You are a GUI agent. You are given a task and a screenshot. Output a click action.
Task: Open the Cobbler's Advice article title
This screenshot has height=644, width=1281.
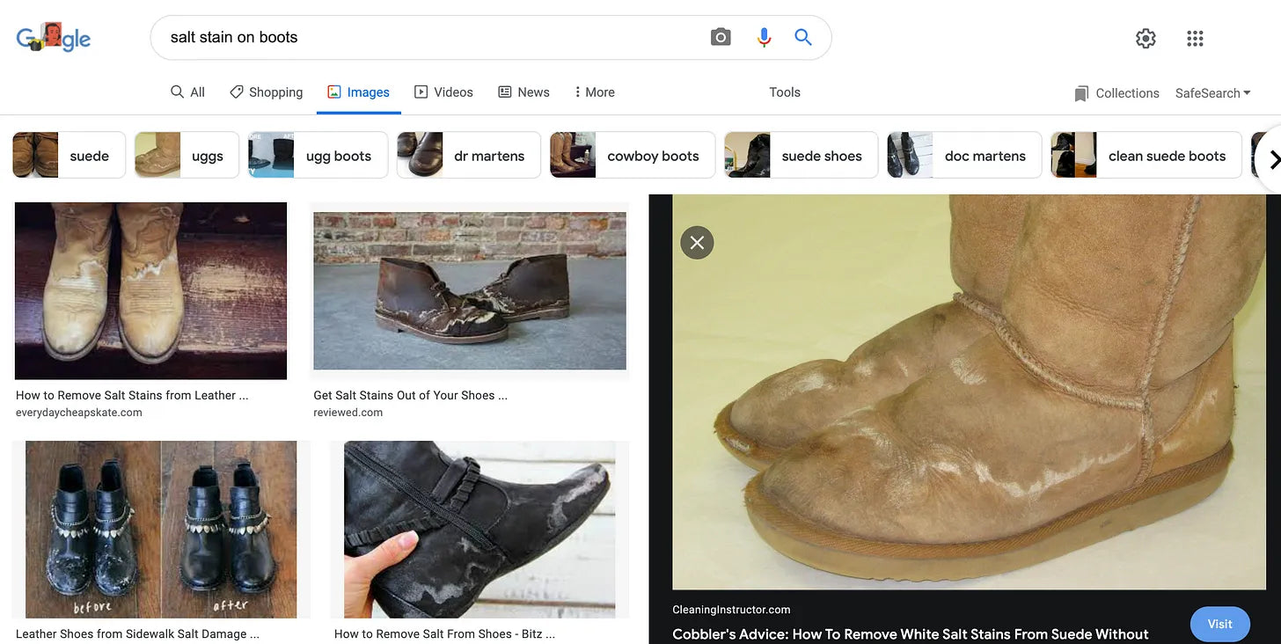pos(911,633)
